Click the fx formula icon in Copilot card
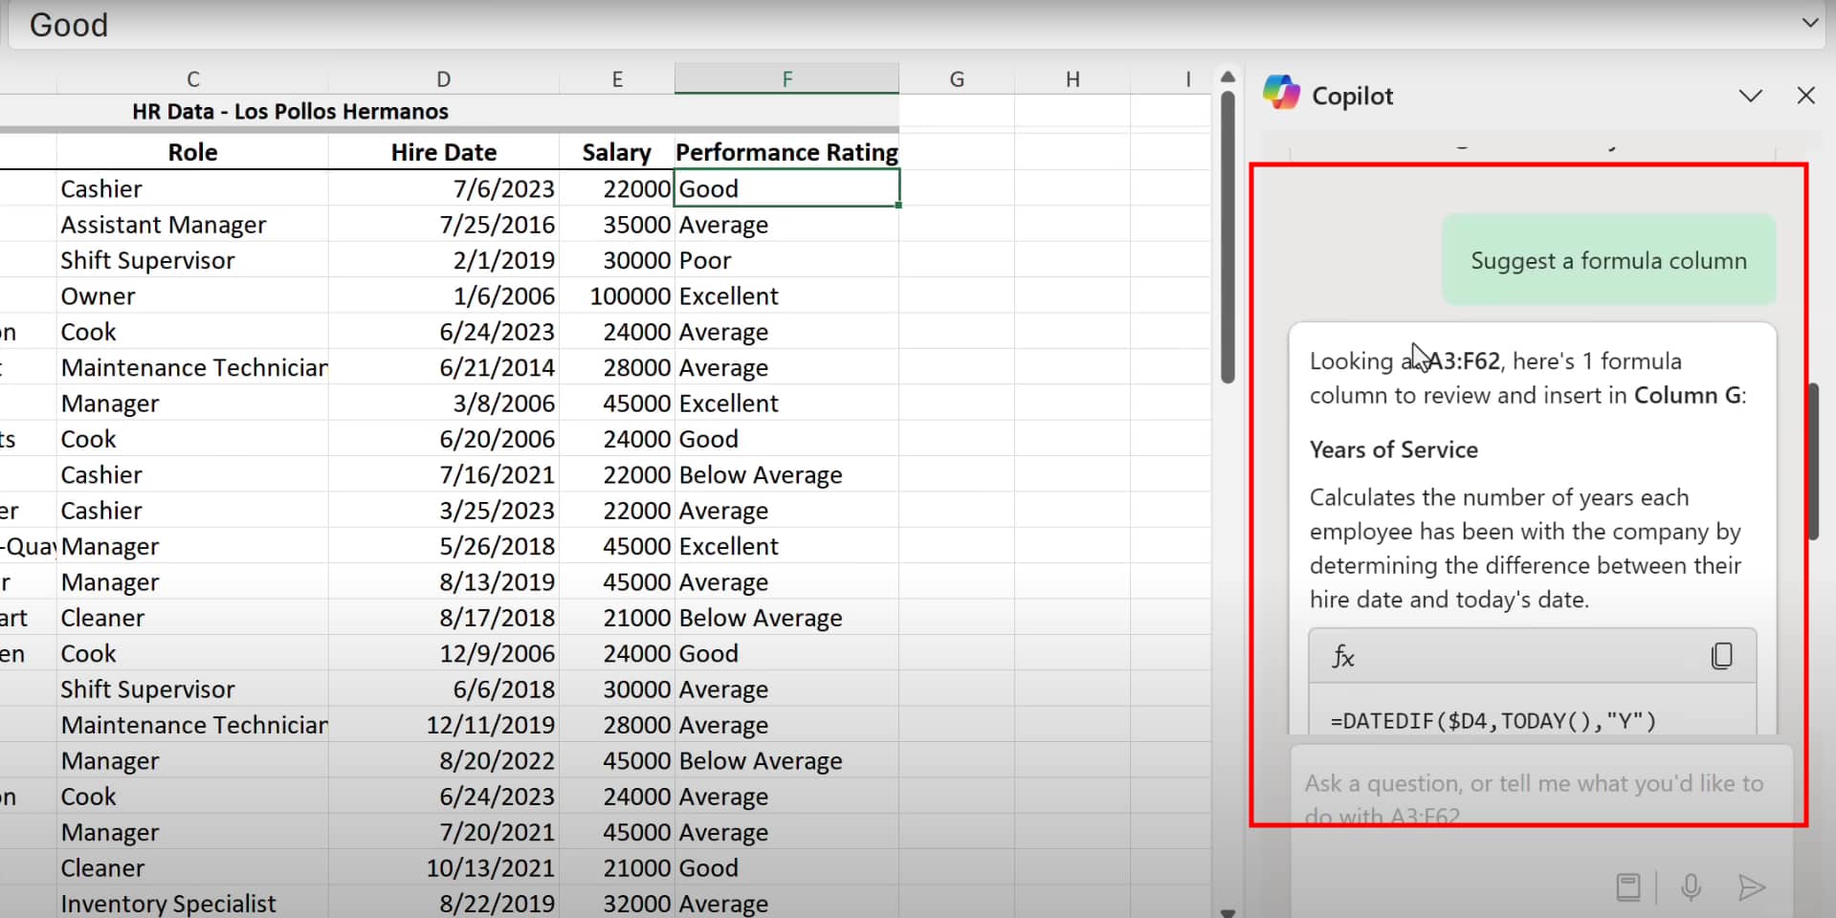Image resolution: width=1836 pixels, height=918 pixels. 1343,657
